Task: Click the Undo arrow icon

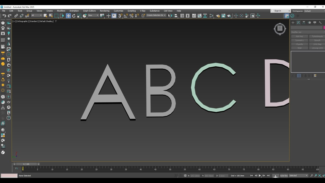Action: (4, 16)
